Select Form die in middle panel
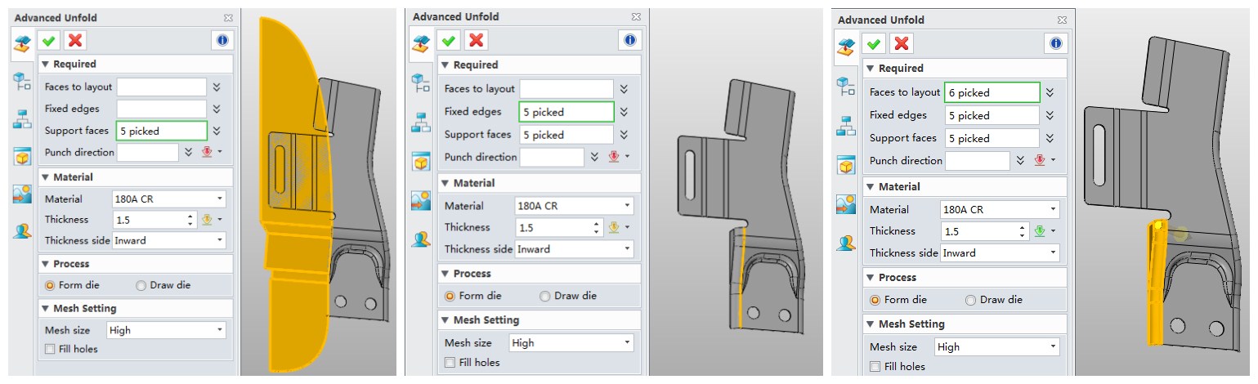Image resolution: width=1258 pixels, height=384 pixels. [x=449, y=296]
